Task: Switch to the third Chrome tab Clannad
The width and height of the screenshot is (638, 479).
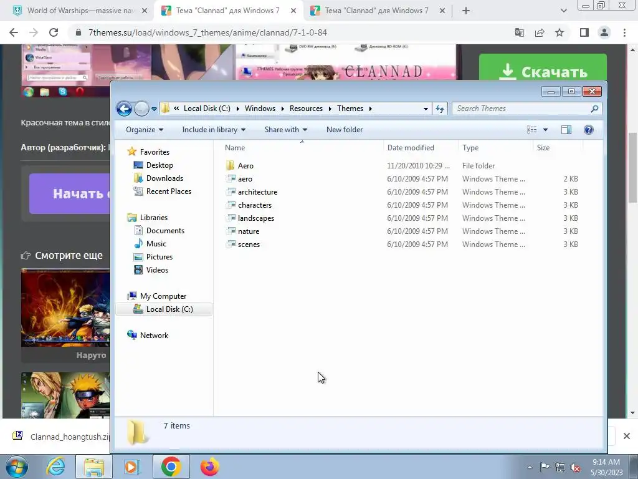Action: [x=376, y=11]
